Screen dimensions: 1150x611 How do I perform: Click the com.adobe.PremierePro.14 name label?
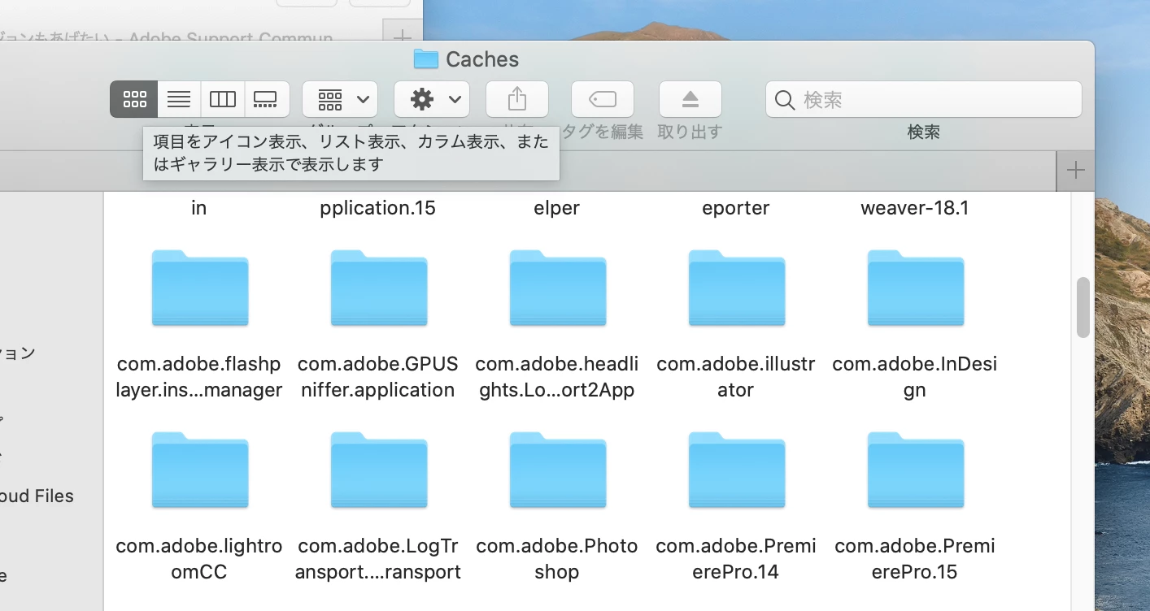[x=736, y=559]
